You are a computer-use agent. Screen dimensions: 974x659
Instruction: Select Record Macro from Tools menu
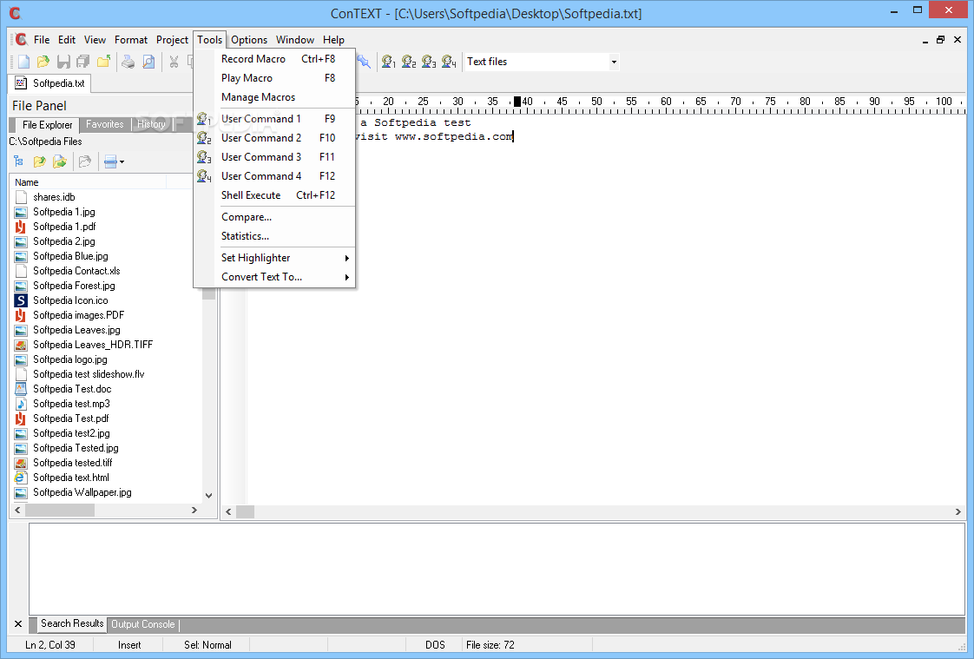tap(274, 59)
